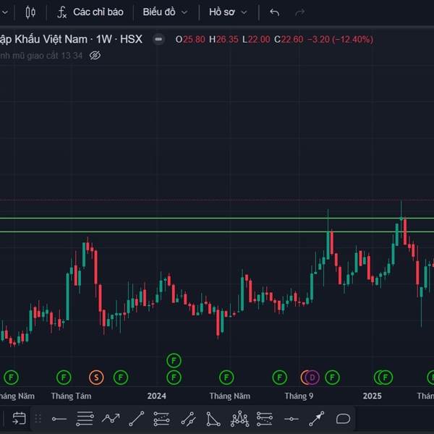Click the F marker above 2025 label

click(x=386, y=378)
